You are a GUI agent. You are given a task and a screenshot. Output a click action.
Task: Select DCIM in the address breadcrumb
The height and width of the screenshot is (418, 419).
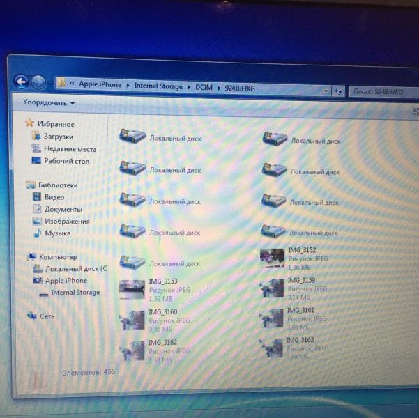pyautogui.click(x=203, y=86)
